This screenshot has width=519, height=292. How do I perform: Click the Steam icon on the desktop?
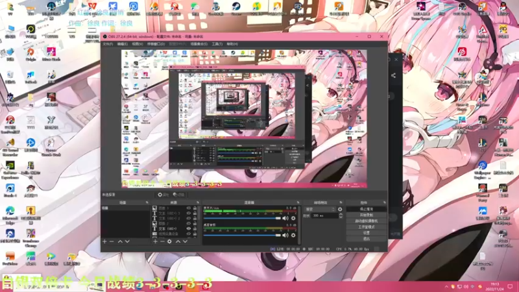(x=236, y=8)
